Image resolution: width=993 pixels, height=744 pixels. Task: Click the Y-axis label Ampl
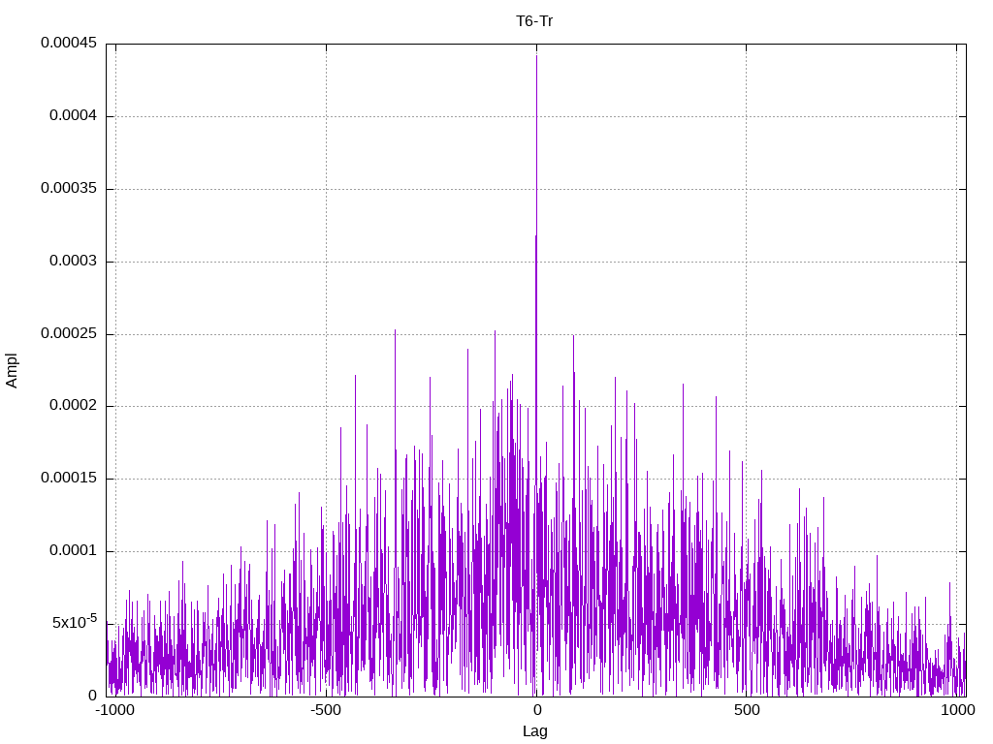coord(12,371)
